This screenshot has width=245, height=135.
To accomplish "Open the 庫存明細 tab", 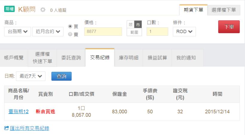I will coord(128,58).
